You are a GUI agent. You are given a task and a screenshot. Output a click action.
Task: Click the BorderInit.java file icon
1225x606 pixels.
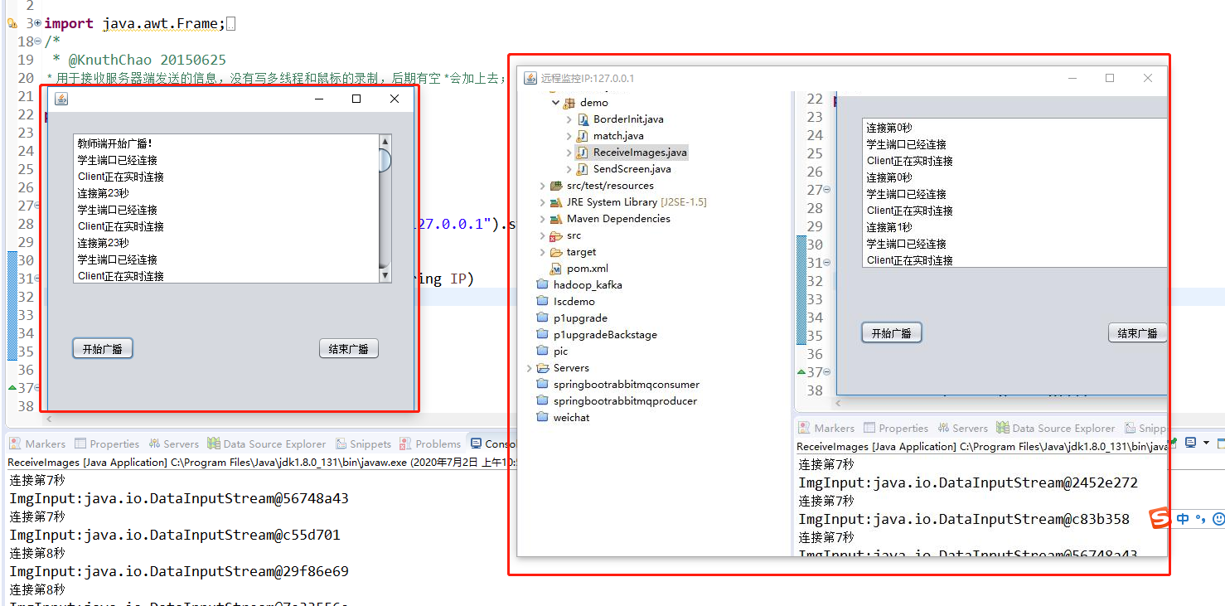pyautogui.click(x=583, y=119)
